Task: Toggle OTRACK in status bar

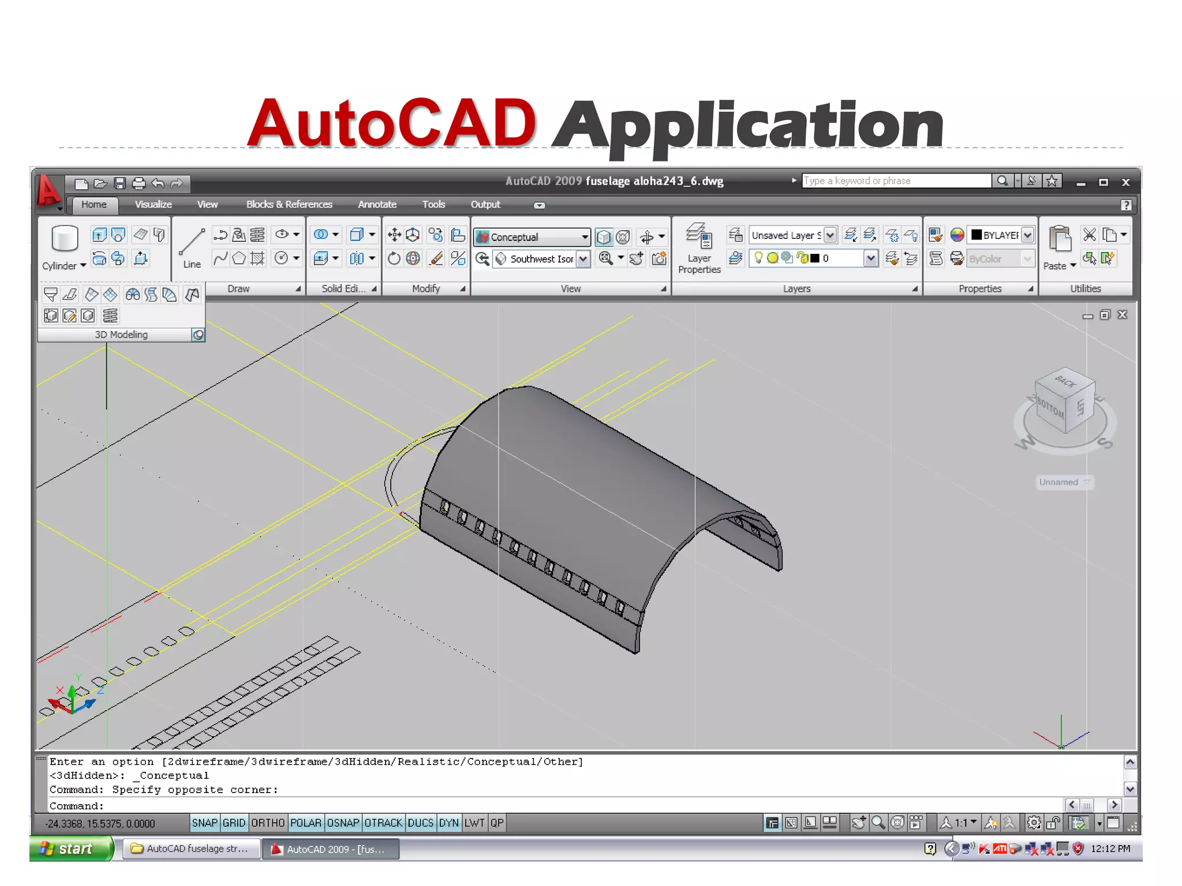Action: tap(383, 823)
